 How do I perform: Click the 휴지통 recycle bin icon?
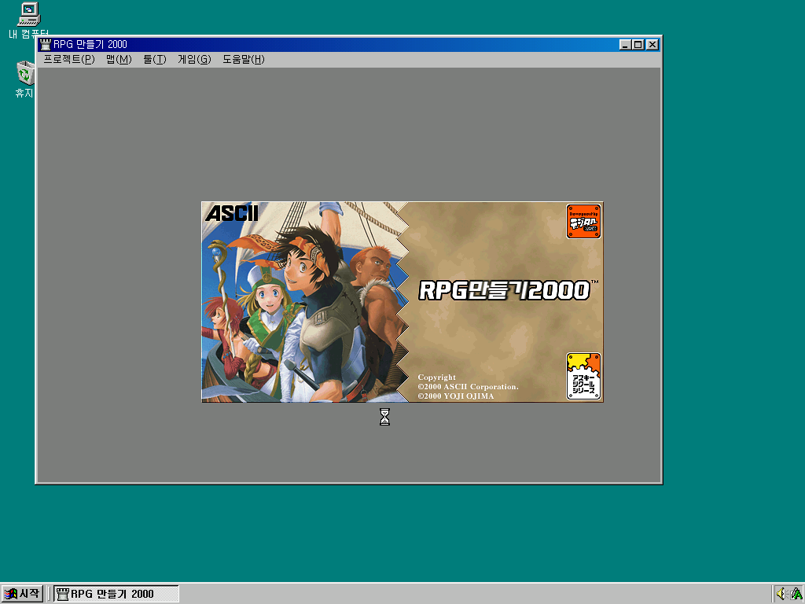(24, 79)
